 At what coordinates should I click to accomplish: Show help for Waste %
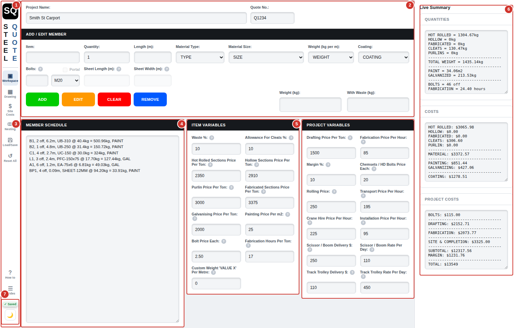[x=212, y=138]
